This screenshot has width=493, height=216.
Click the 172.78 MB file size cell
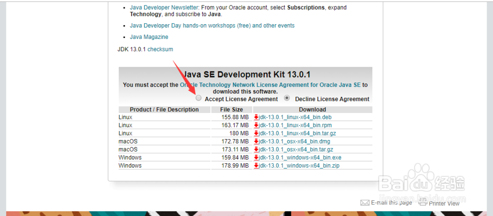pyautogui.click(x=231, y=142)
